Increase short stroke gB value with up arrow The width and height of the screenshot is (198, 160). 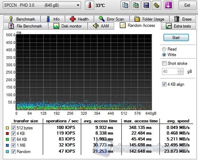point(181,70)
